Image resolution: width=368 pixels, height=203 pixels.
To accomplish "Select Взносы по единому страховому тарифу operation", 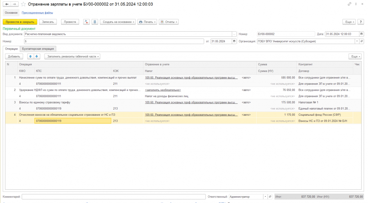I will [80, 102].
